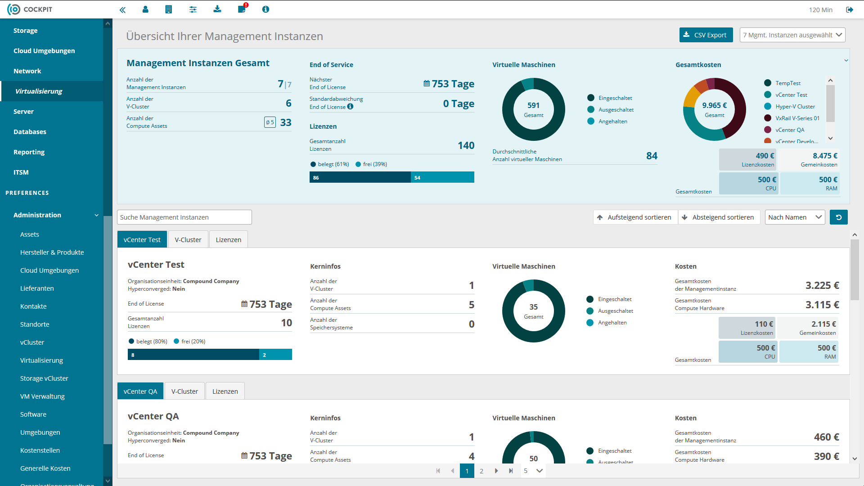This screenshot has height=486, width=864.
Task: Switch to V-Cluster tab of vCenter Test
Action: click(x=188, y=239)
